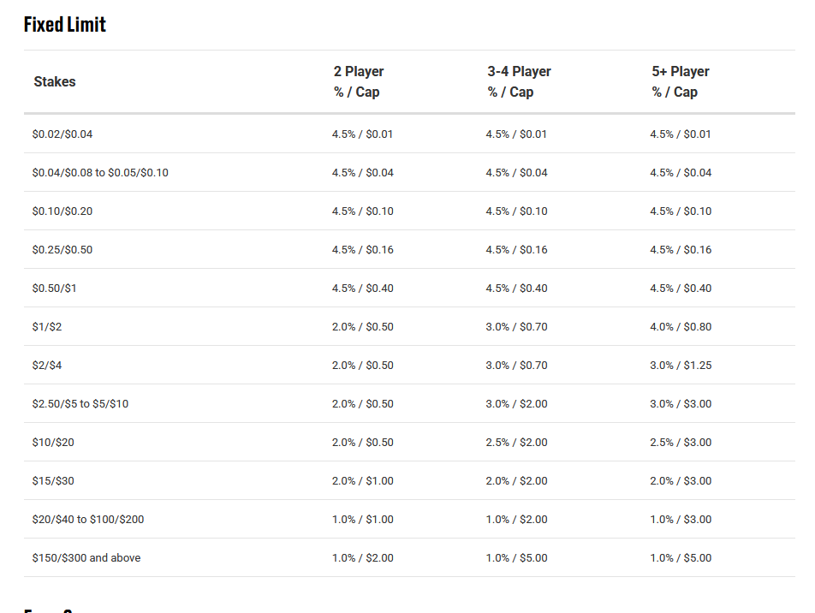Click the Fixed Limit section heading
Viewport: 815px width, 613px height.
point(65,24)
